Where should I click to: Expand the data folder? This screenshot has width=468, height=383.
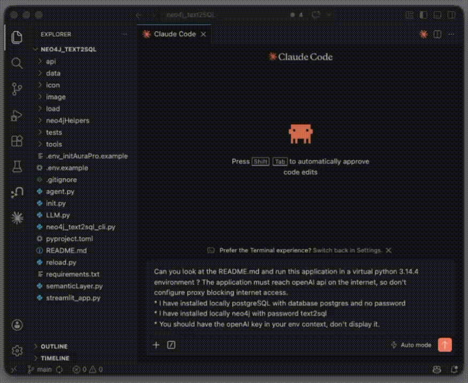(53, 73)
